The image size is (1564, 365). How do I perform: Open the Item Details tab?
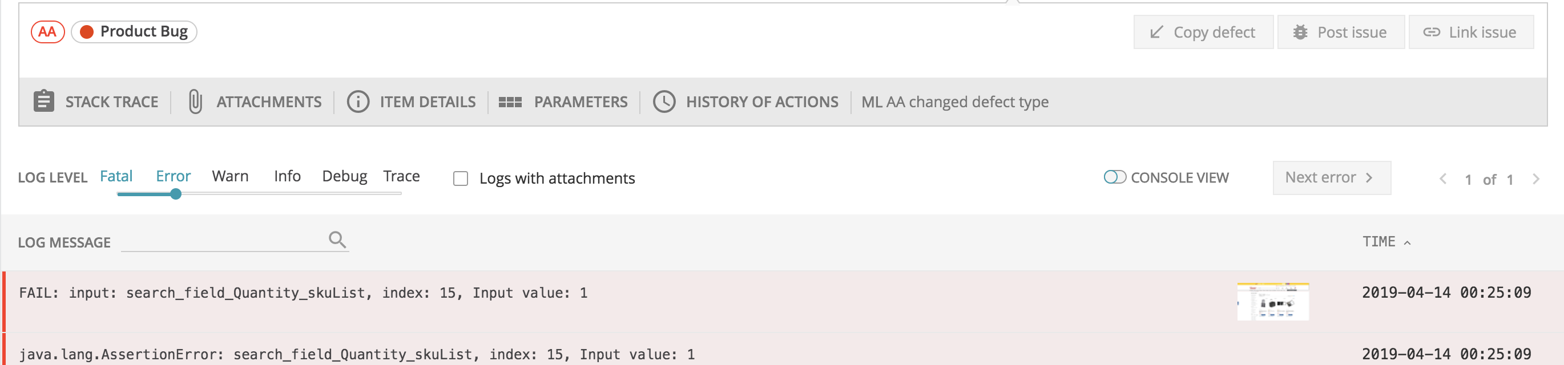(428, 102)
